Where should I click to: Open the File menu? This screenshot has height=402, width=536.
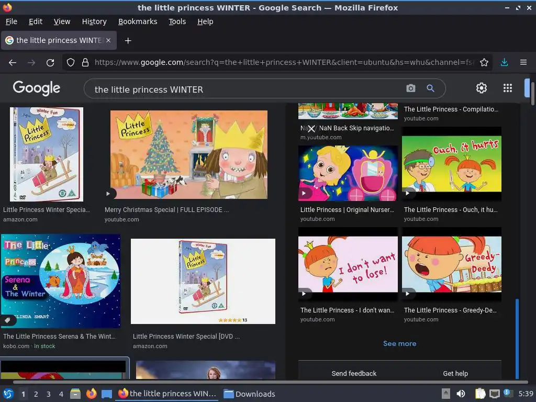click(12, 21)
